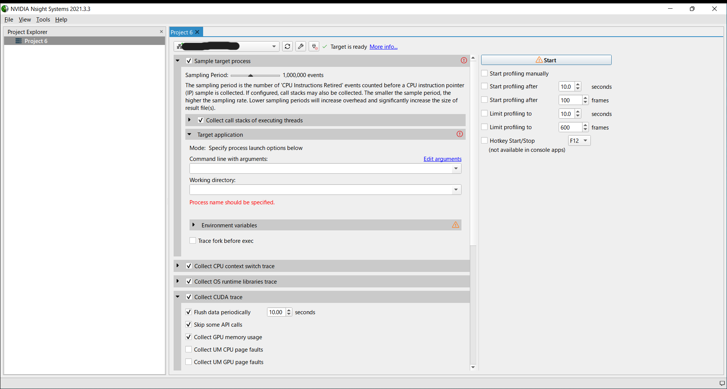Increase the Flush data periodically seconds value
727x389 pixels.
pos(289,310)
